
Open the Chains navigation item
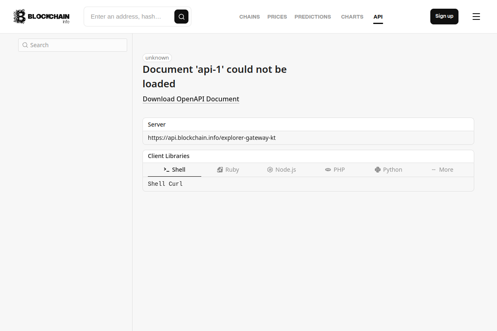point(250,17)
